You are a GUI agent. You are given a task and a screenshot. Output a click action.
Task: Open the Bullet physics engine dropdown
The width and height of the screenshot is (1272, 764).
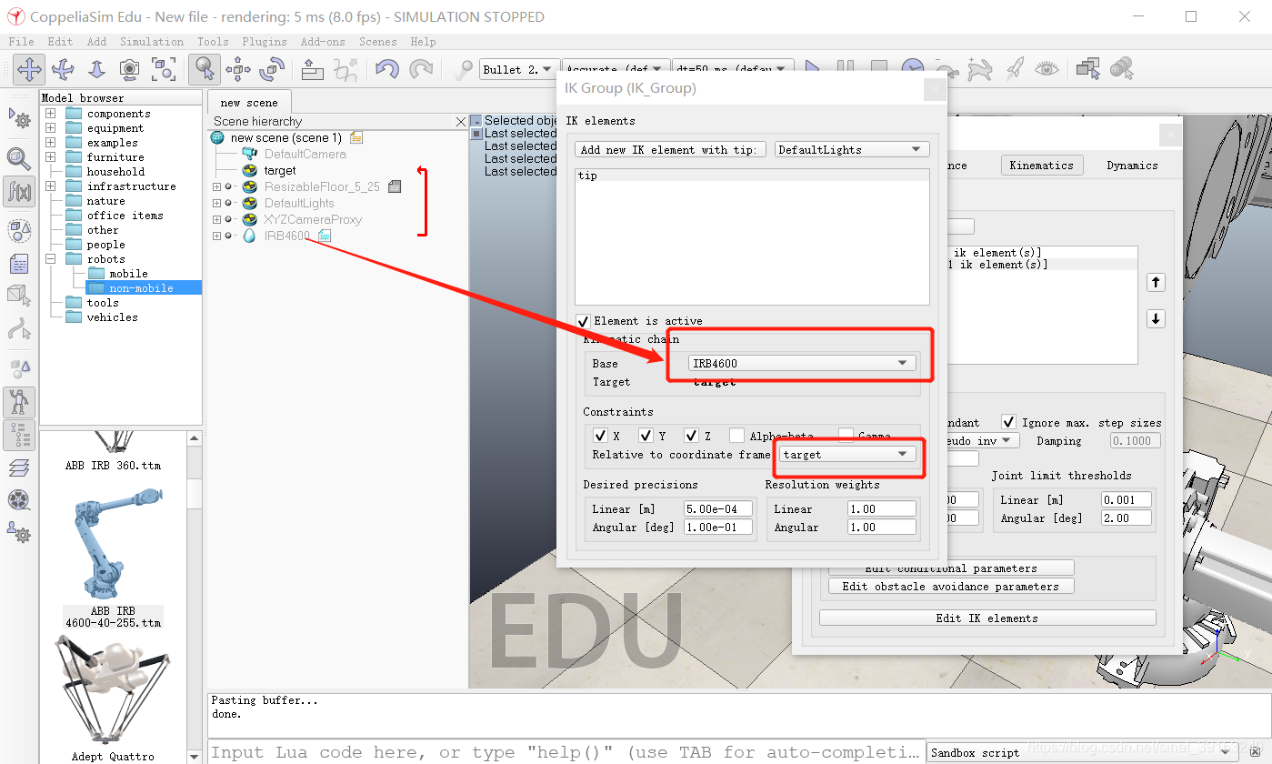pyautogui.click(x=518, y=69)
